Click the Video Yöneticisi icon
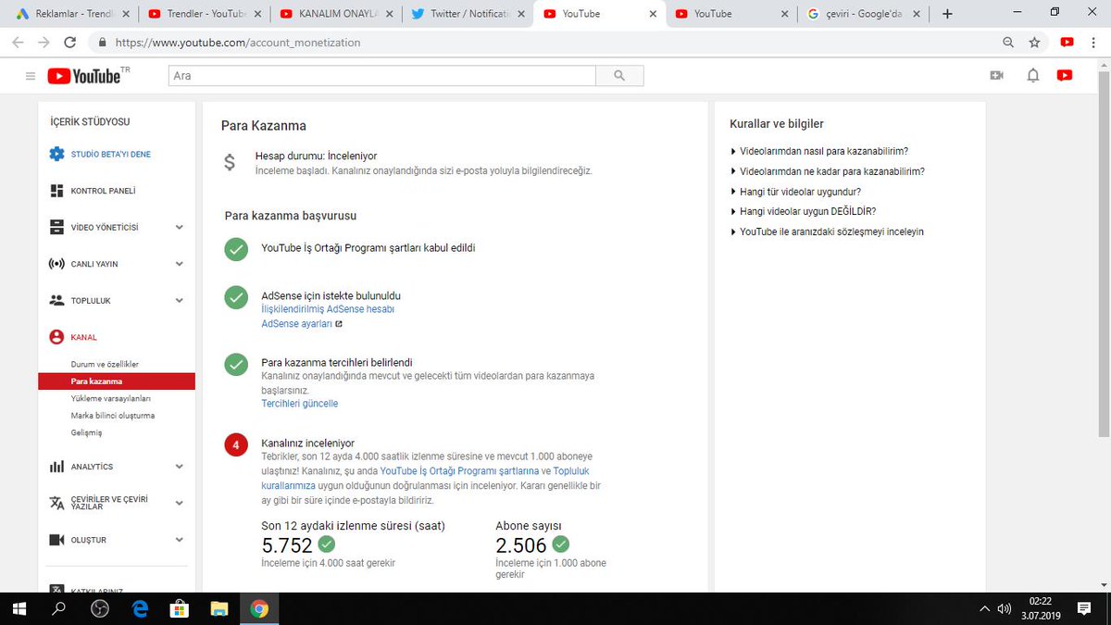 pyautogui.click(x=56, y=227)
